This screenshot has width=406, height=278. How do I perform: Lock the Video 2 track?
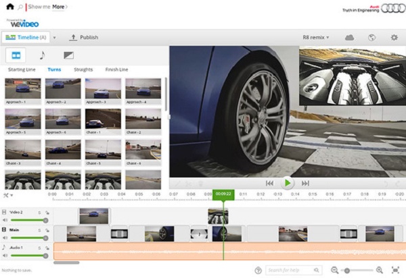(x=47, y=213)
